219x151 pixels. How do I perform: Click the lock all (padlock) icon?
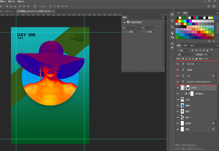pos(196,58)
